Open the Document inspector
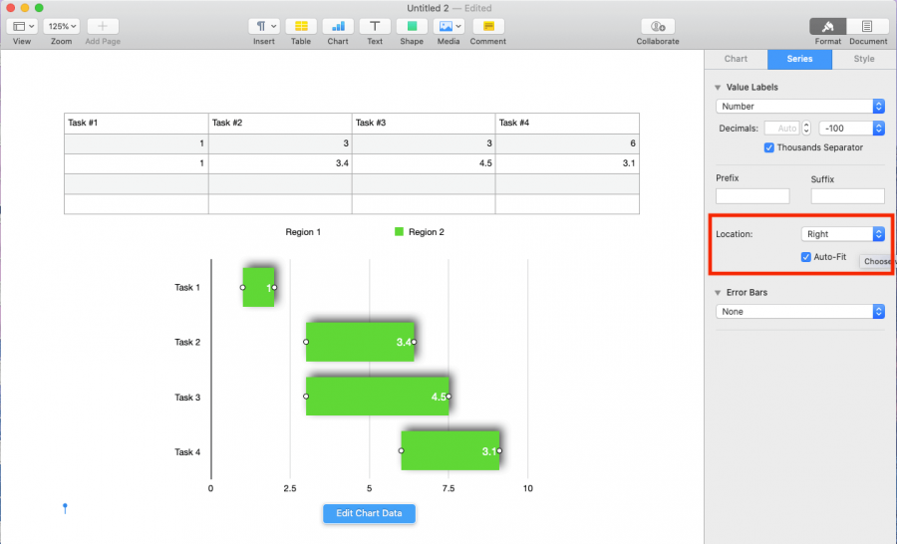This screenshot has width=897, height=544. click(867, 27)
